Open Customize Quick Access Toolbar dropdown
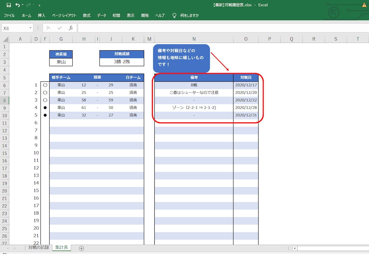369x254 pixels. point(40,5)
